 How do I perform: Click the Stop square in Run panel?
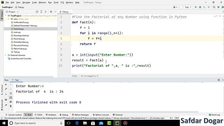(x=6, y=94)
